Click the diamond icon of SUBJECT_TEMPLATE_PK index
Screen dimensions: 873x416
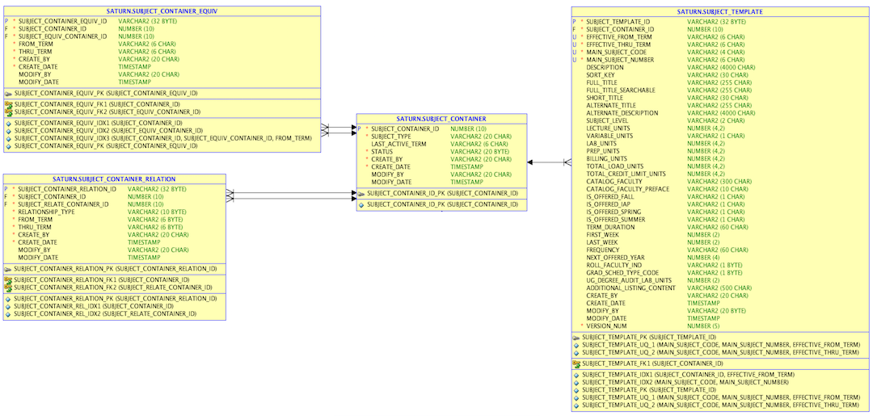click(576, 390)
